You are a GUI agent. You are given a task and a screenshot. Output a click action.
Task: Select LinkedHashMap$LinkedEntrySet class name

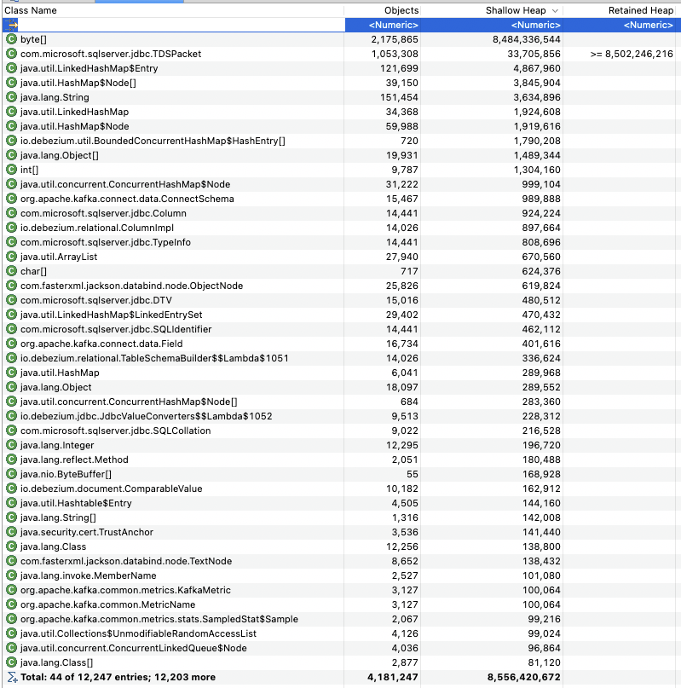click(x=112, y=315)
